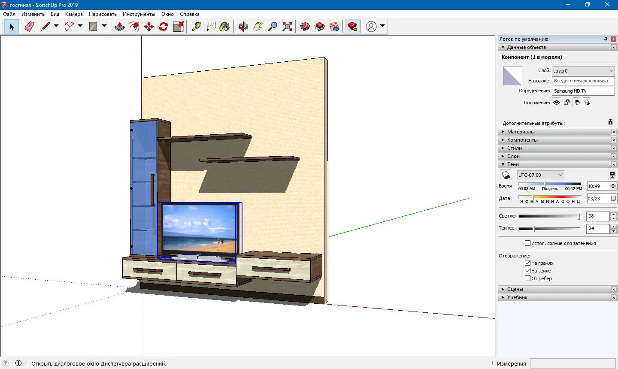Image resolution: width=618 pixels, height=369 pixels.
Task: Select the Rectangle shape tool
Action: click(93, 27)
